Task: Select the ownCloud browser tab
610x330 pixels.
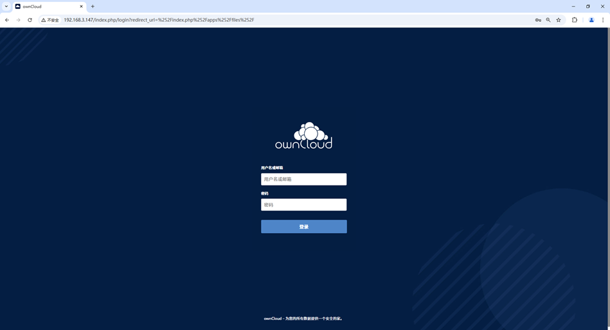Action: point(49,6)
